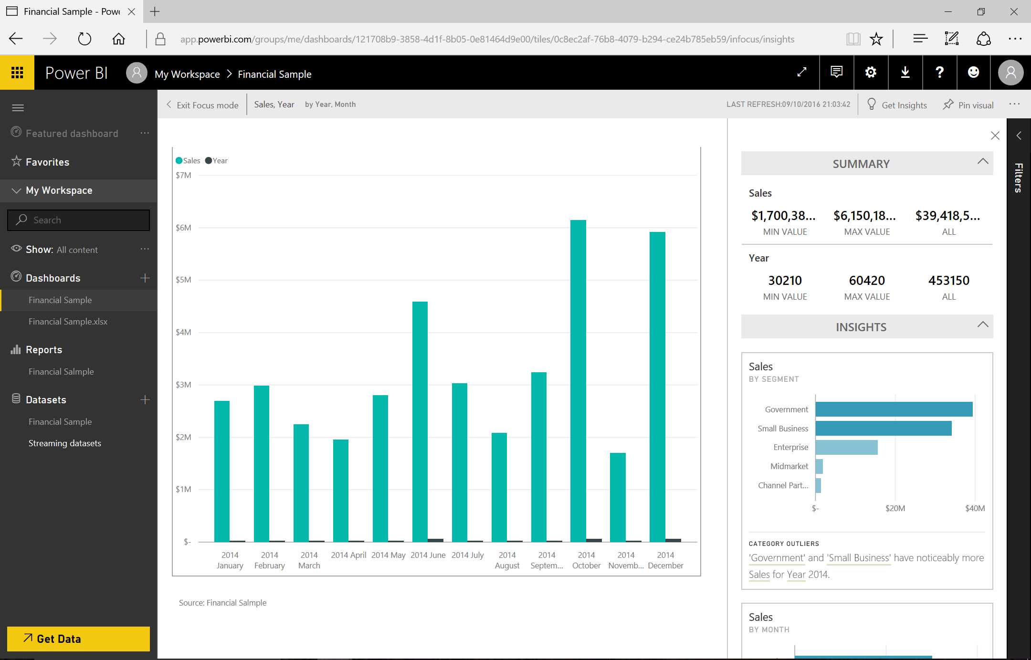The width and height of the screenshot is (1031, 660).
Task: Open the Power BI app launcher grid
Action: tap(17, 73)
